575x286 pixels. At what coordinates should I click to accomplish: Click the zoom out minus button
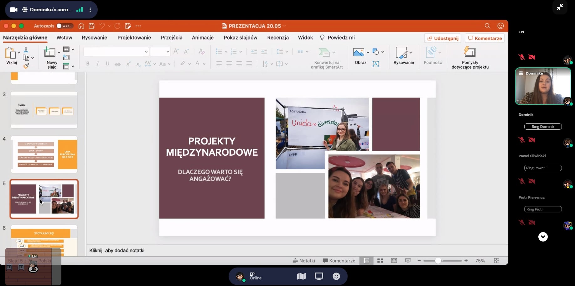(419, 261)
